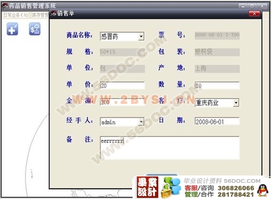Viewport: 271px width, 199px height.
Task: Maximize the main 药品销售管理系统 window
Action: 252,6
